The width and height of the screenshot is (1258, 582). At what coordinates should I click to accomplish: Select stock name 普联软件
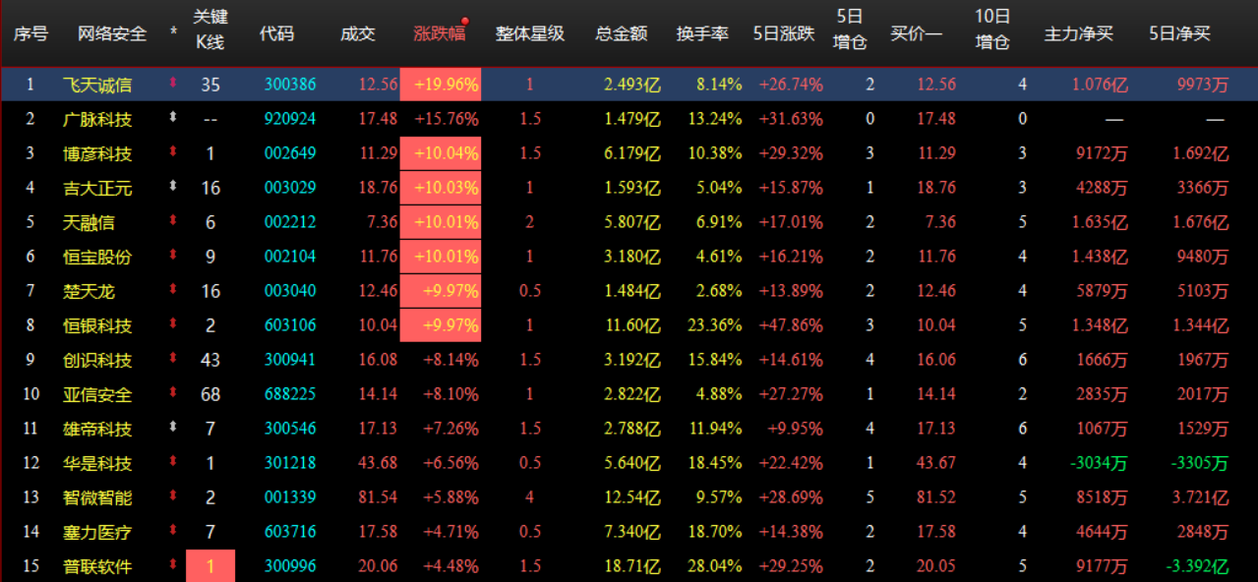pos(96,566)
